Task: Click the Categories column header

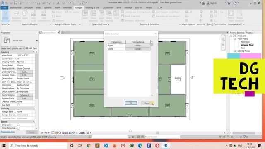Action: point(116,42)
